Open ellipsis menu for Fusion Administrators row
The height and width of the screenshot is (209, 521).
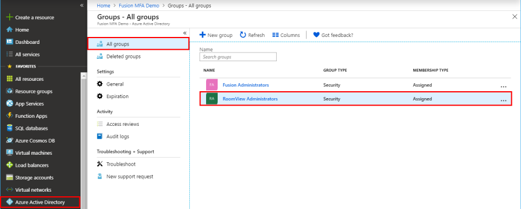[x=504, y=87]
